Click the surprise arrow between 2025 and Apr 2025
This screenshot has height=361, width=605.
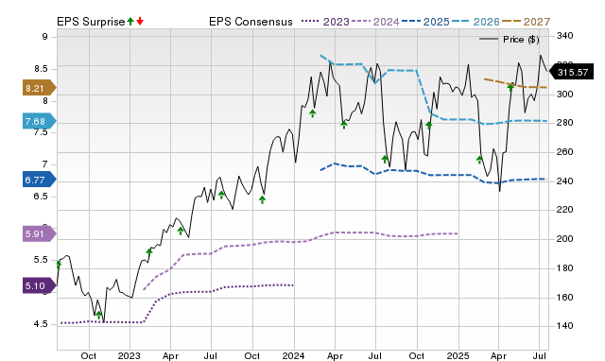479,159
